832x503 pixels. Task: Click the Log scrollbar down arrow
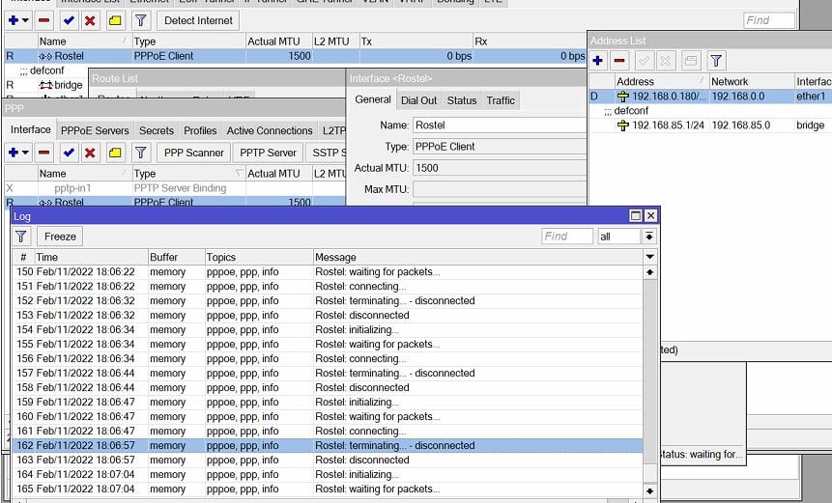pos(649,490)
